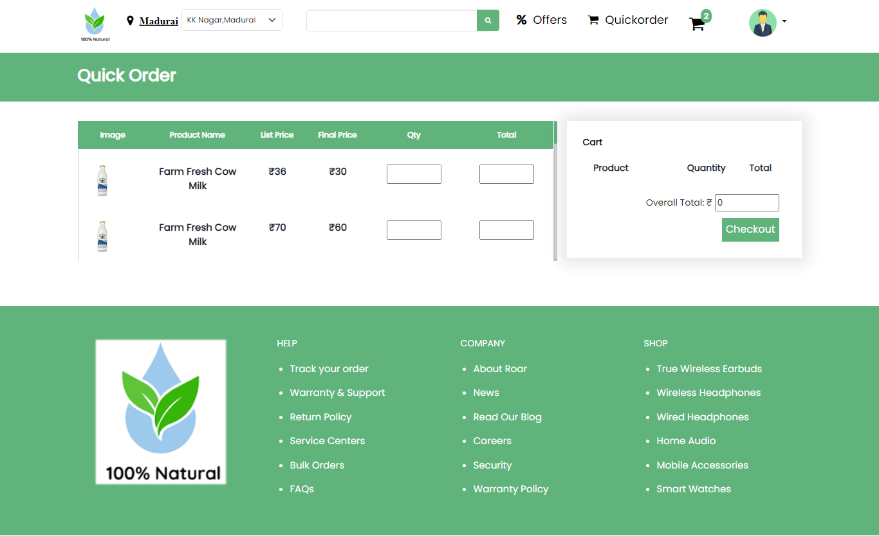Click the cart icon beside Quickorder
Viewport: 879px width, 536px height.
click(x=593, y=20)
